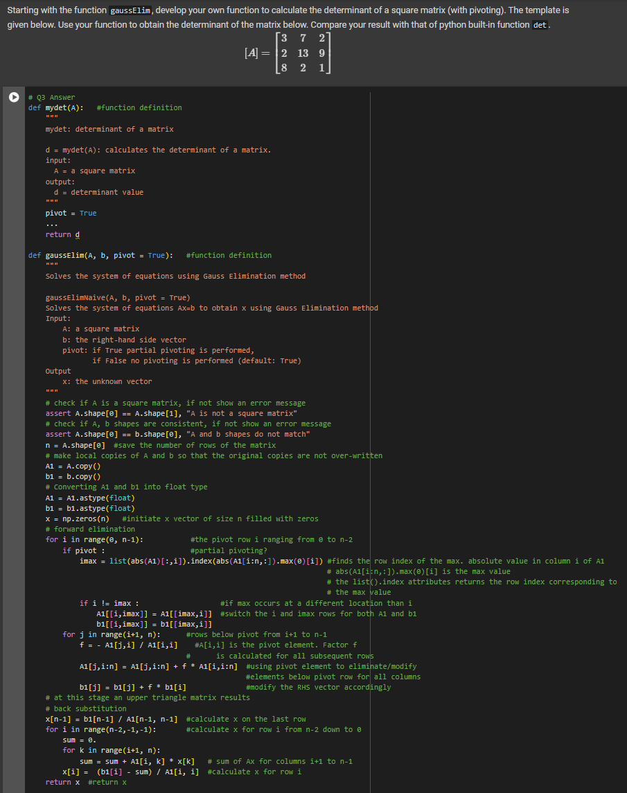Click the inline code word gaussElim in the question text
Viewport: 627px width, 793px height.
130,10
